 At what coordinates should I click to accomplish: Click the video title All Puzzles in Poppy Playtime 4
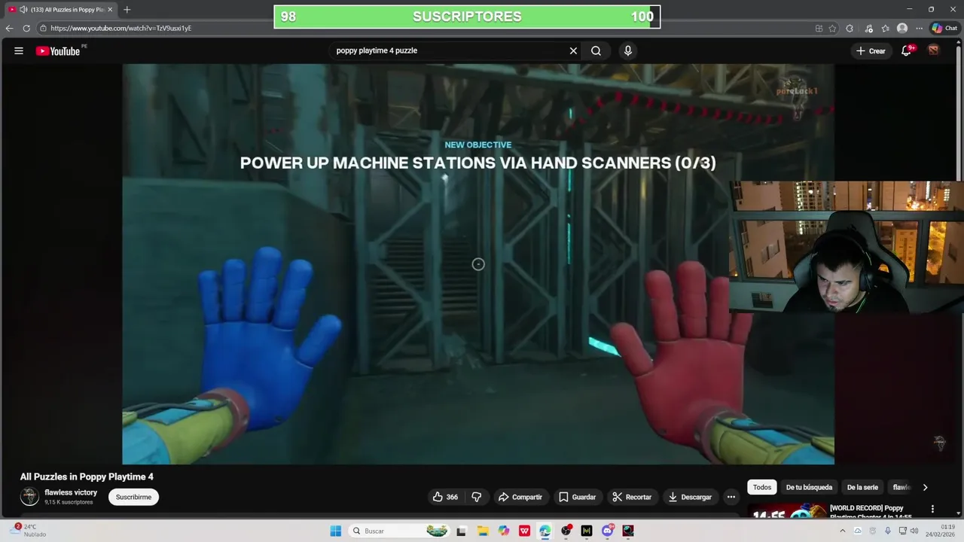pyautogui.click(x=87, y=477)
